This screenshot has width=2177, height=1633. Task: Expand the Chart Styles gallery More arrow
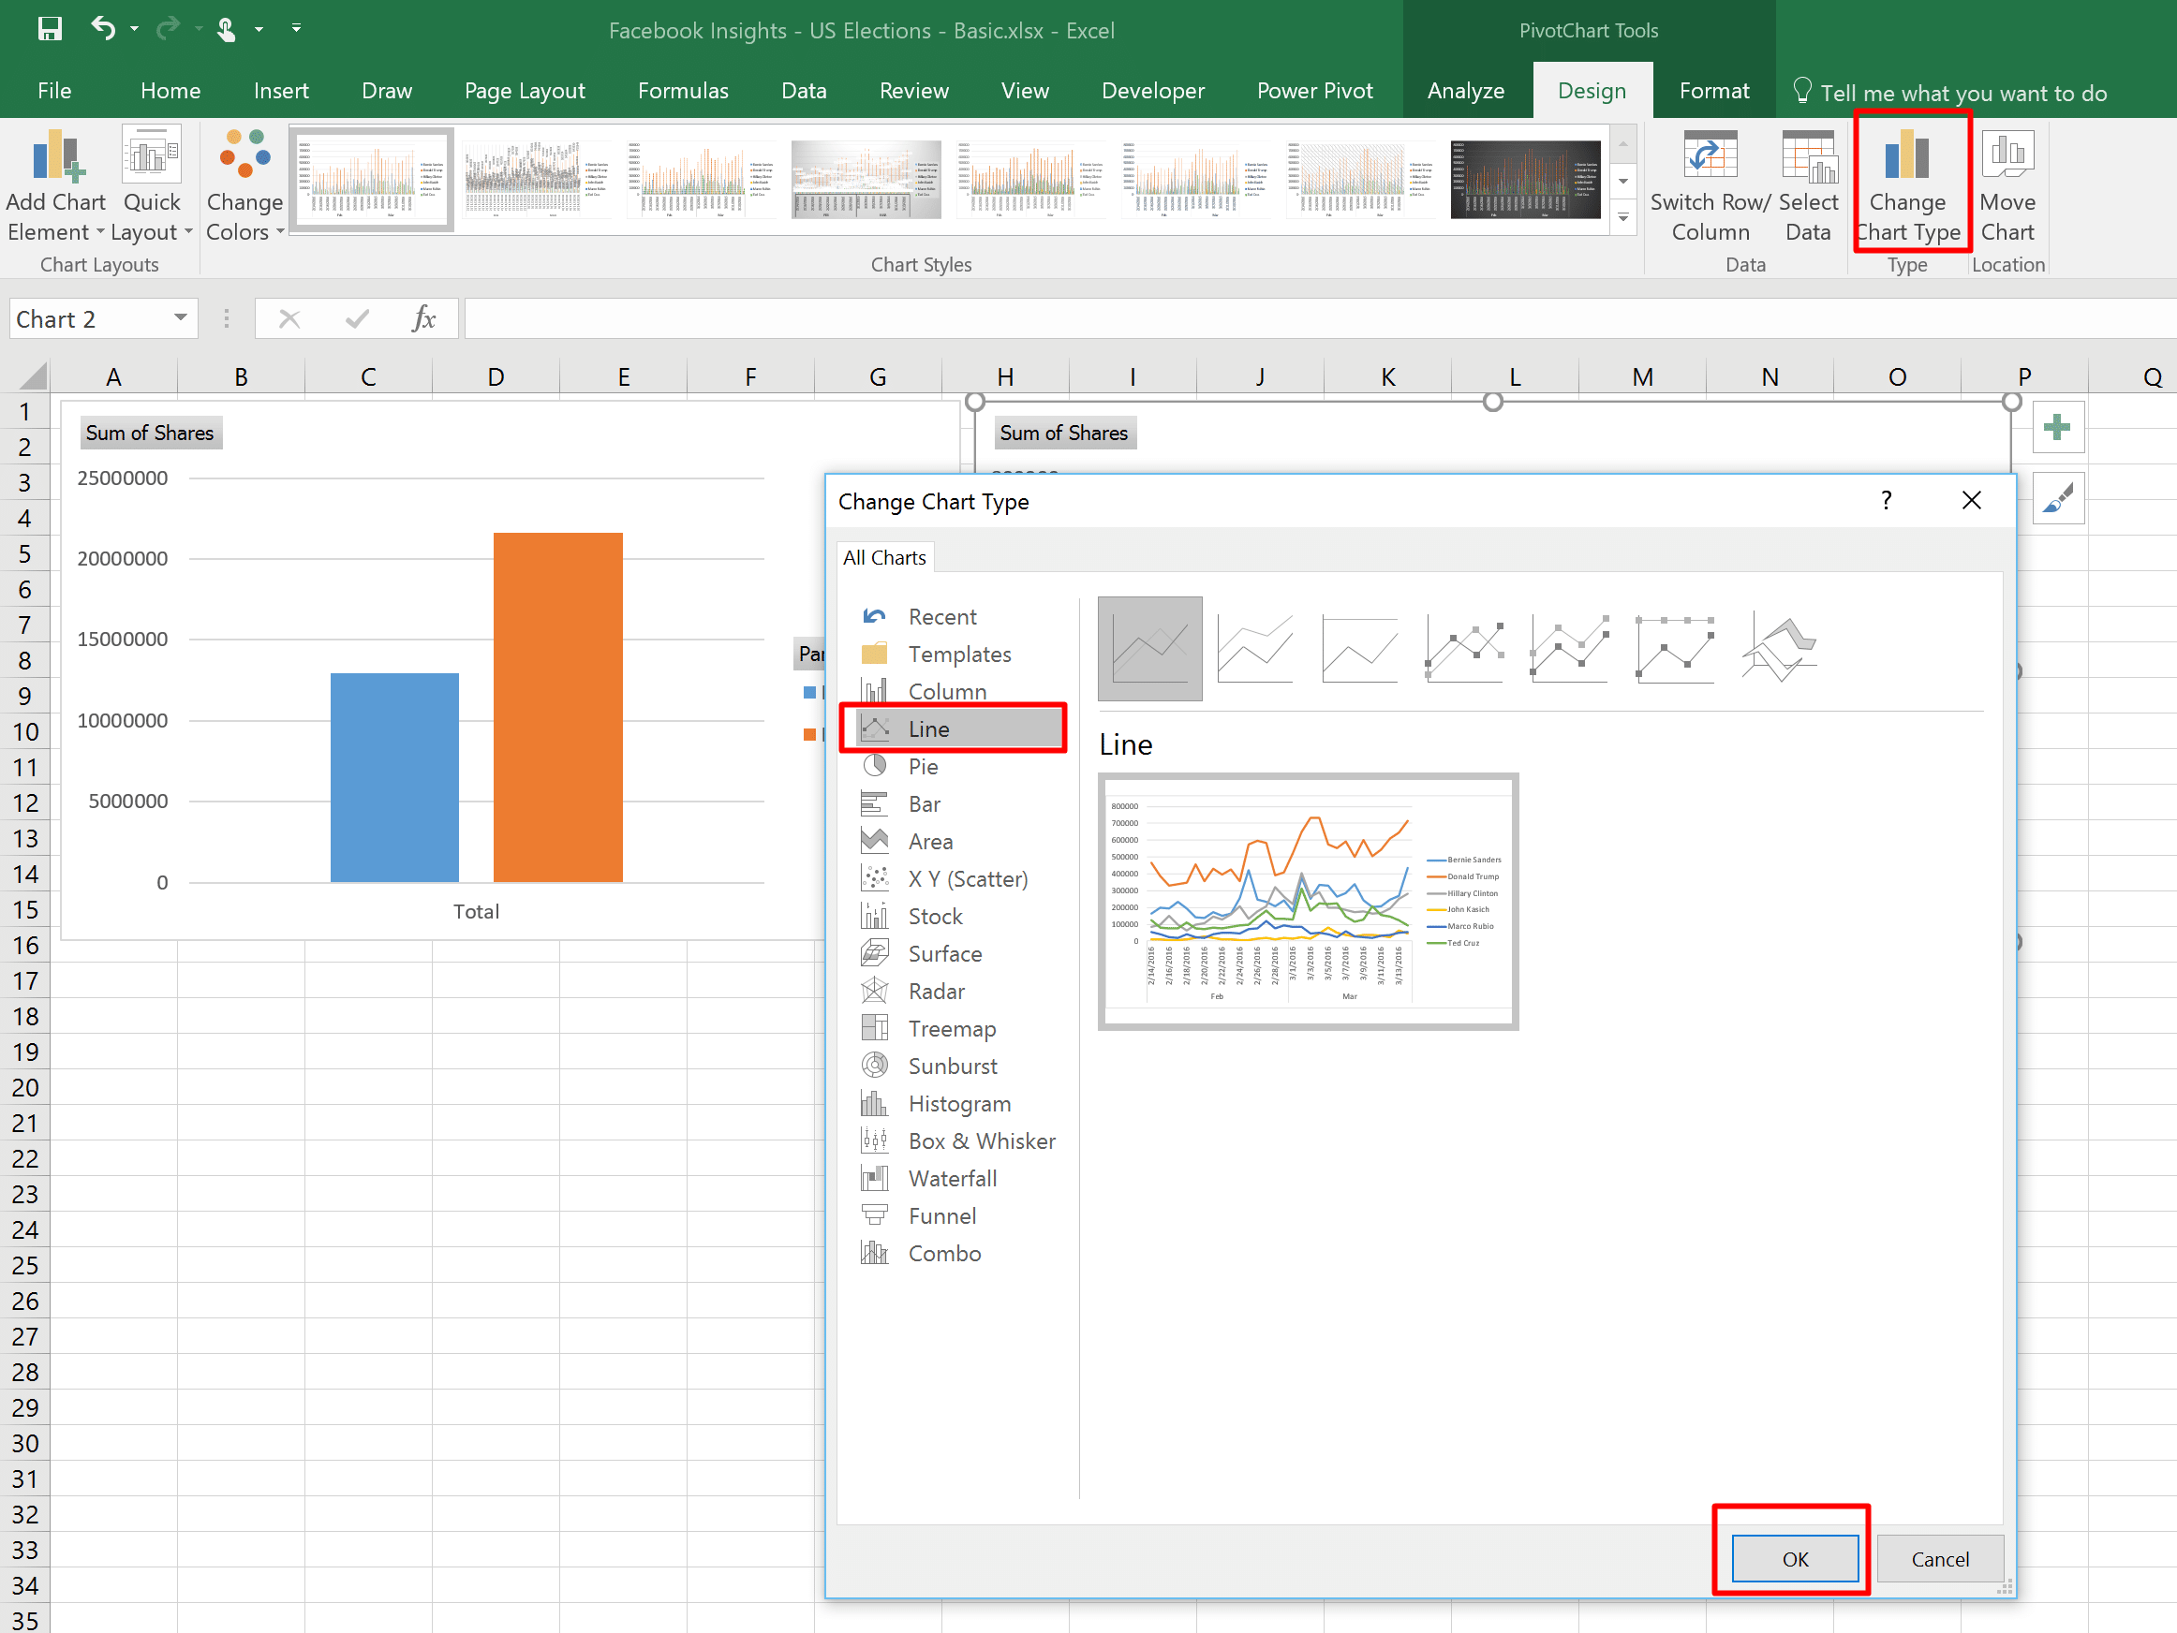(1622, 217)
